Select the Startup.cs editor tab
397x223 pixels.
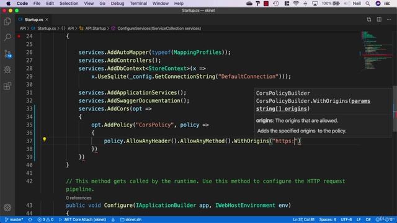(33, 19)
